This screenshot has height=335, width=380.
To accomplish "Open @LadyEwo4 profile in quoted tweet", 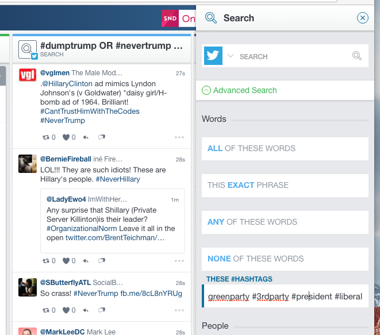I will pyautogui.click(x=66, y=199).
